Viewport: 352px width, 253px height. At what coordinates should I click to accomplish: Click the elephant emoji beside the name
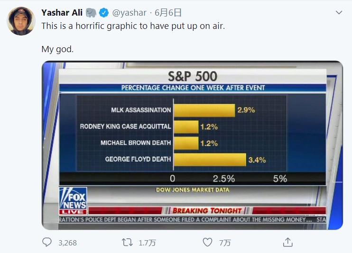click(x=91, y=13)
